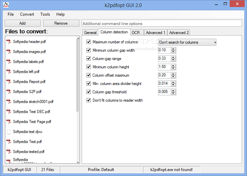Click the Remove button
This screenshot has width=247, height=176.
pos(61,23)
